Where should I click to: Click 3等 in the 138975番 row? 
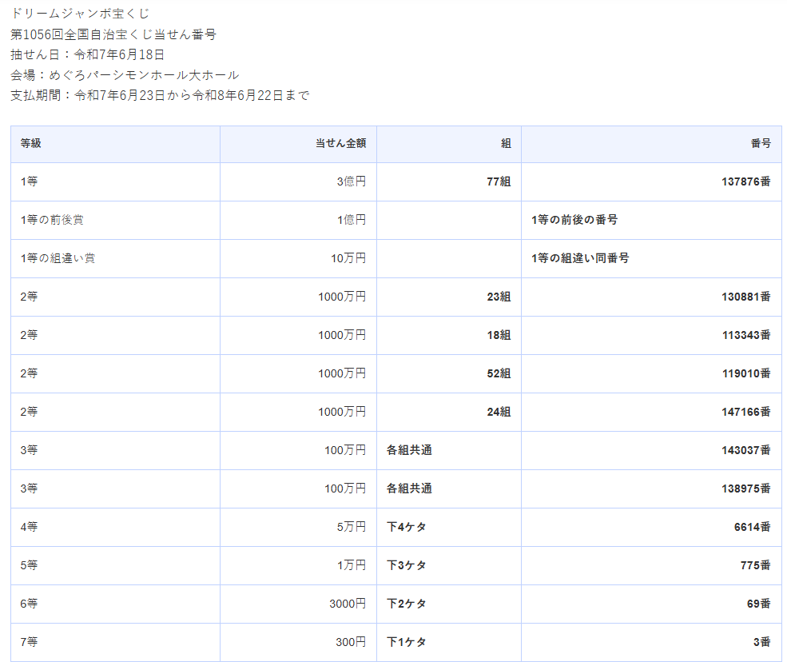click(29, 489)
